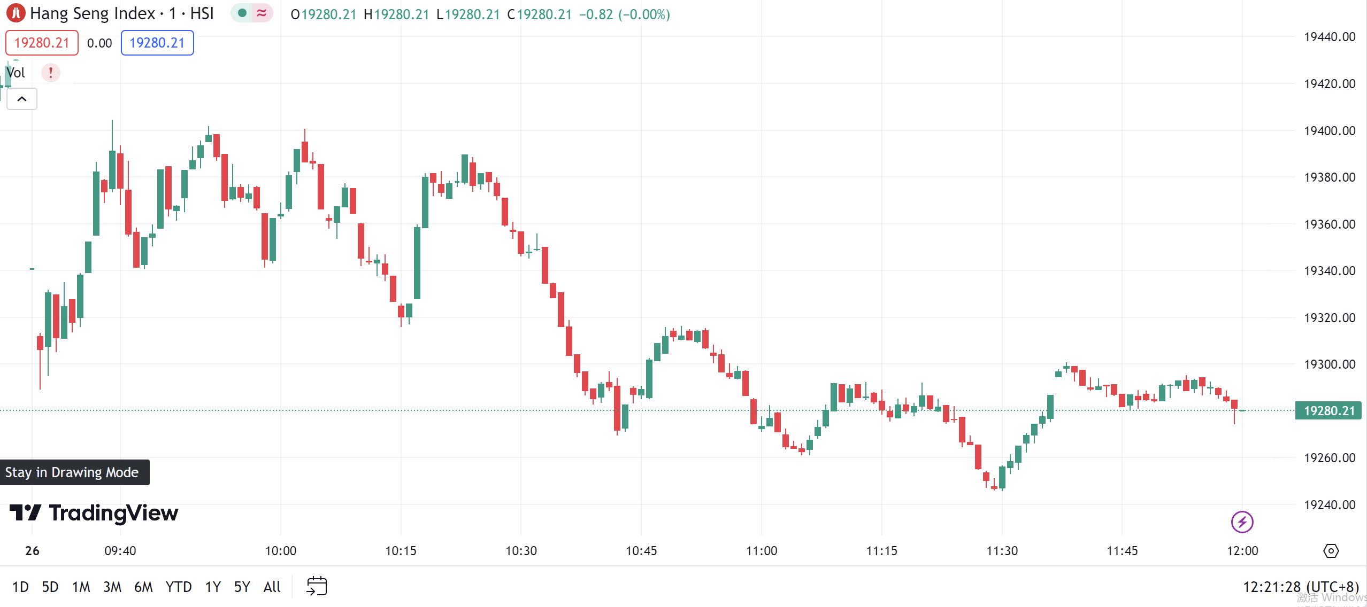Click the blue buy price 19280.21 button
This screenshot has height=607, width=1367.
coord(157,43)
